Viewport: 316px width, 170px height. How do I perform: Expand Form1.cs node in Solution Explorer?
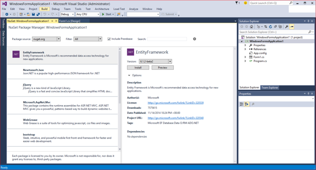[x=245, y=57]
